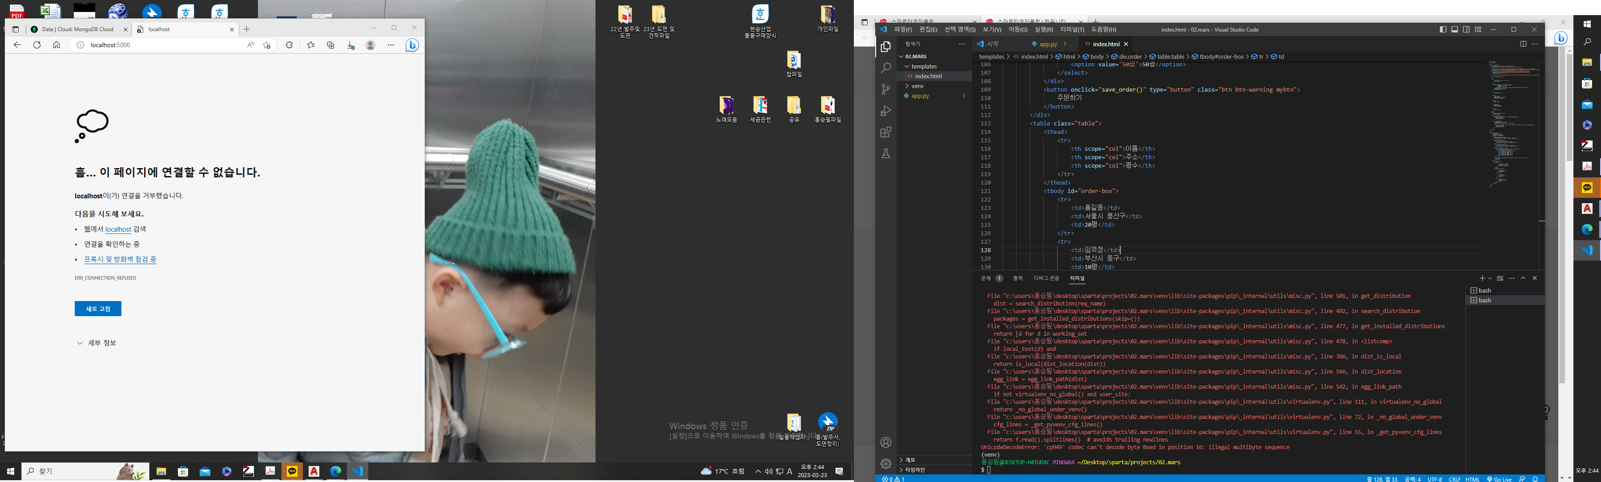Open the Extensions view

pos(885,133)
